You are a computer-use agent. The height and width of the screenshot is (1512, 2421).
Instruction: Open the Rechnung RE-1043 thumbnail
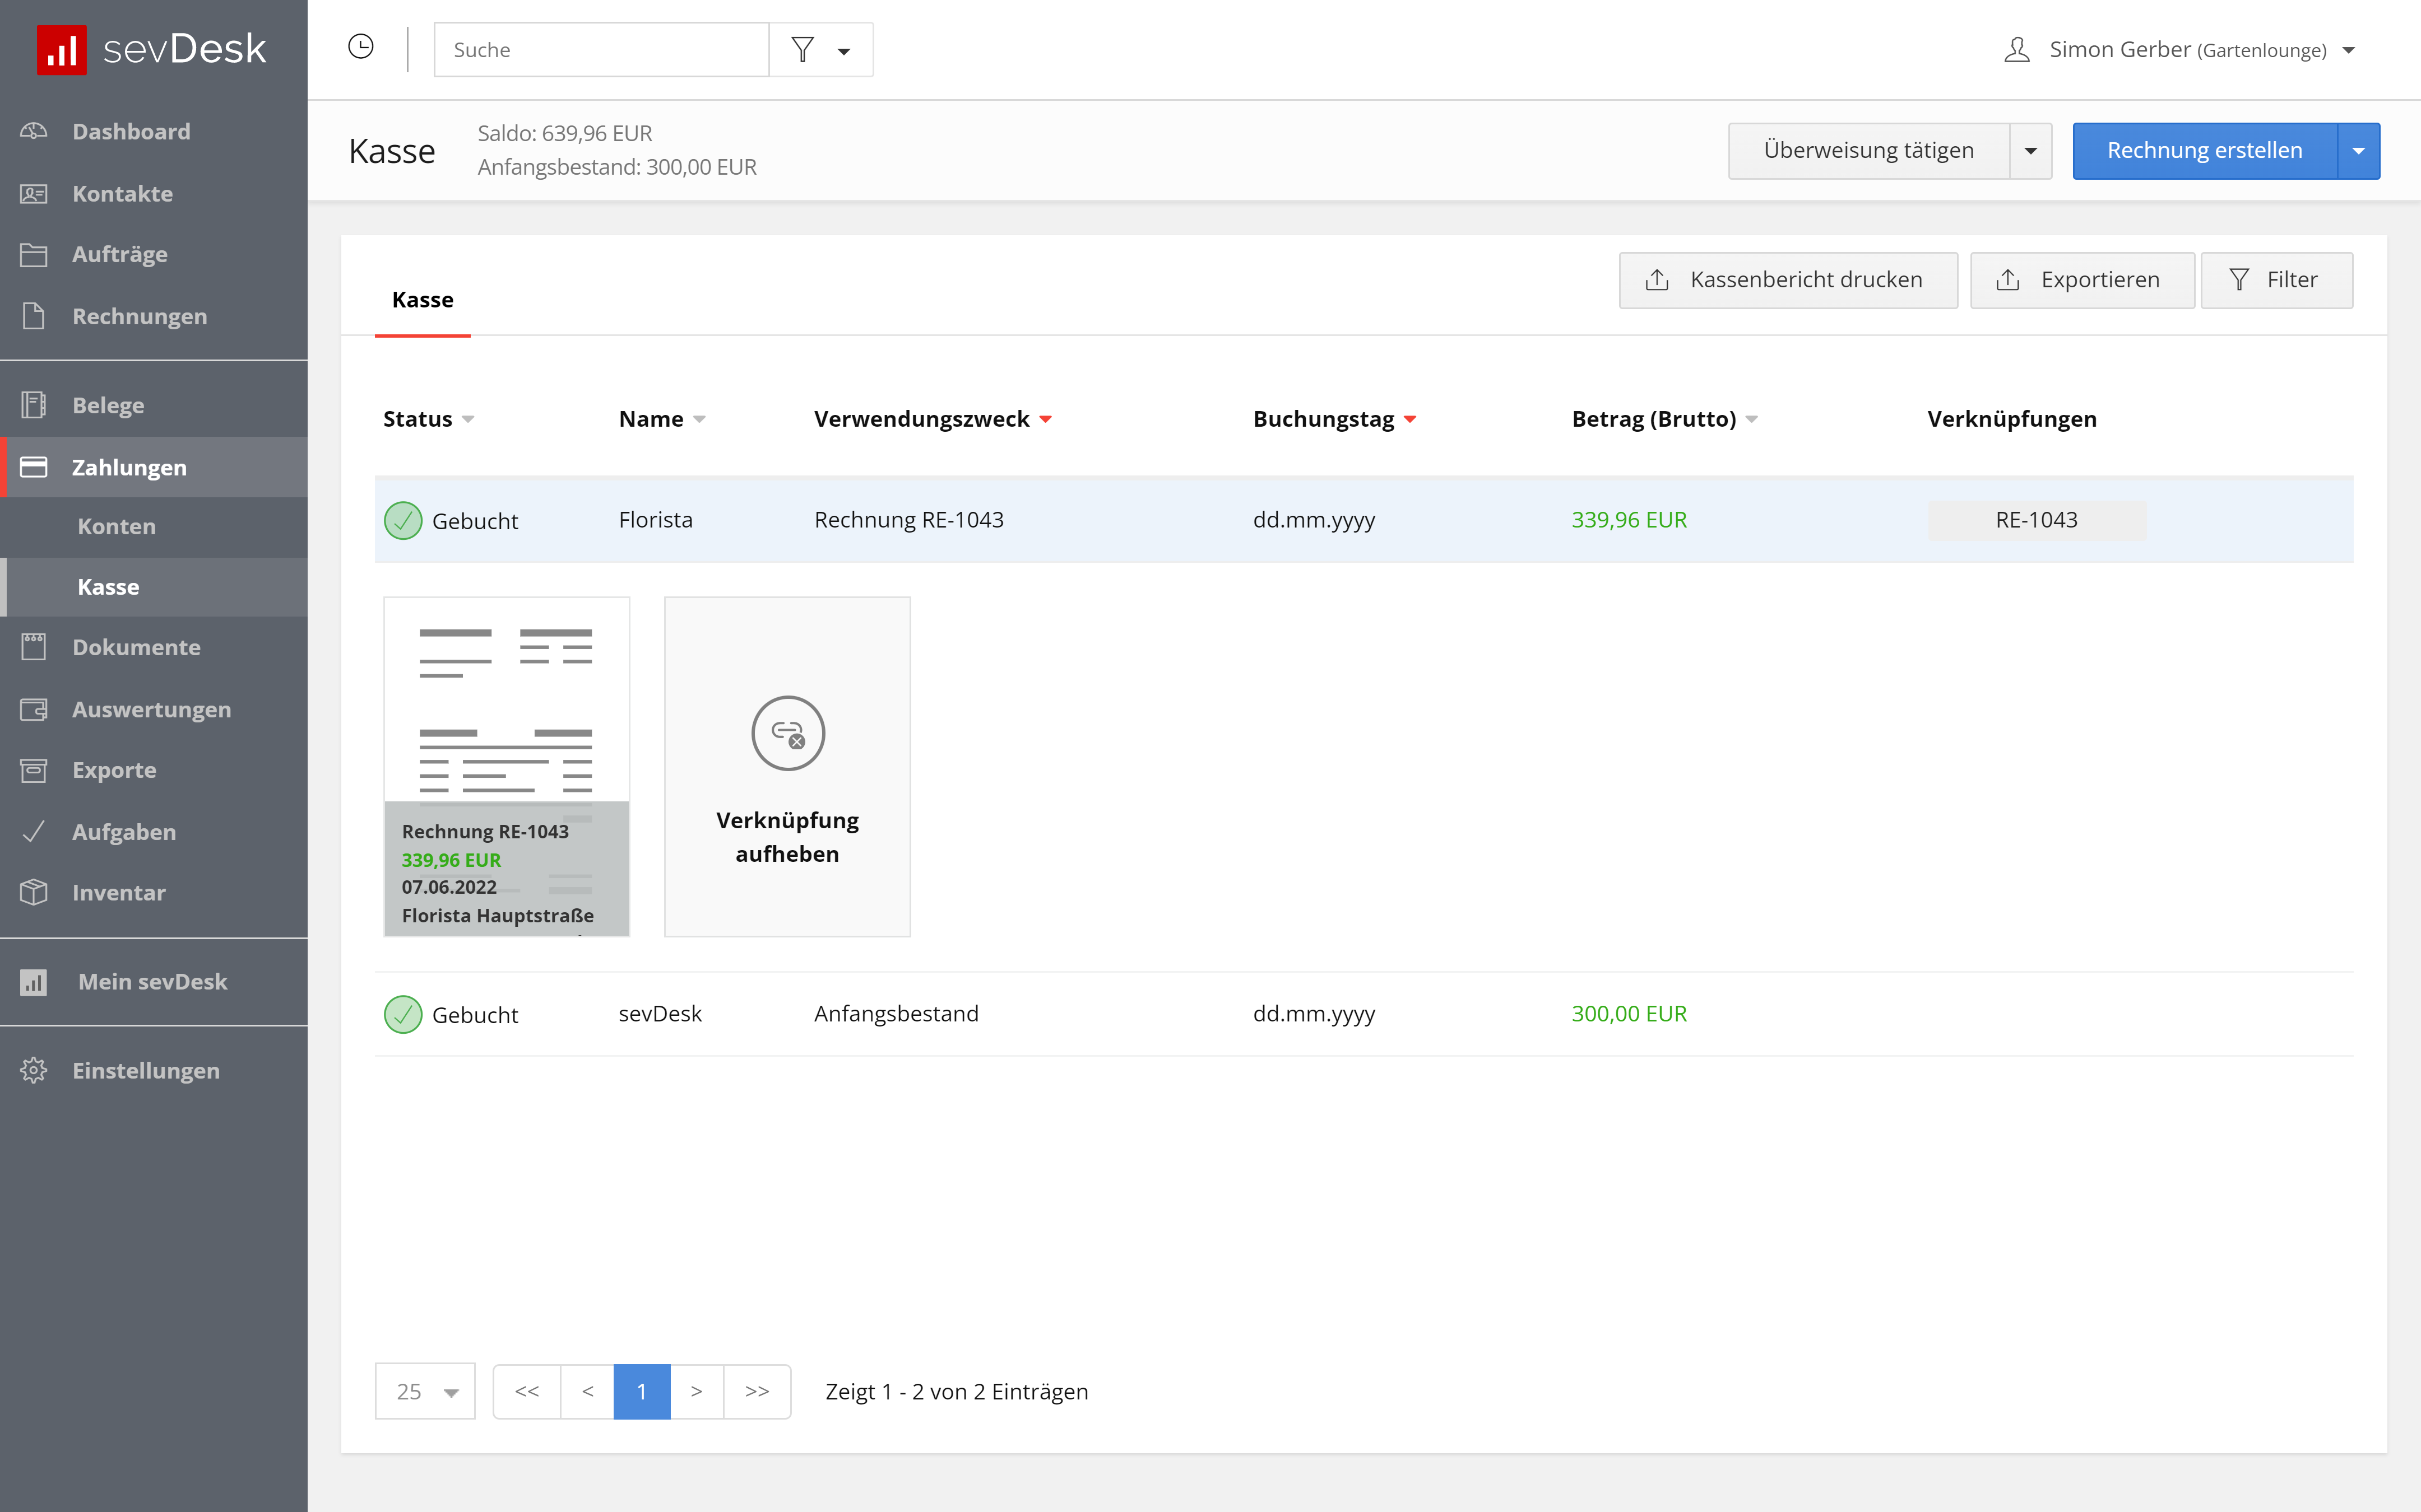click(x=506, y=767)
